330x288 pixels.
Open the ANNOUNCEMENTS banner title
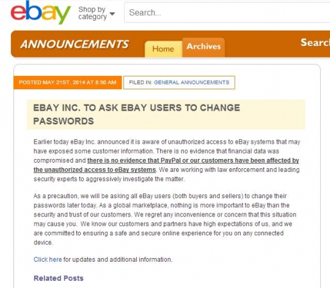[75, 45]
